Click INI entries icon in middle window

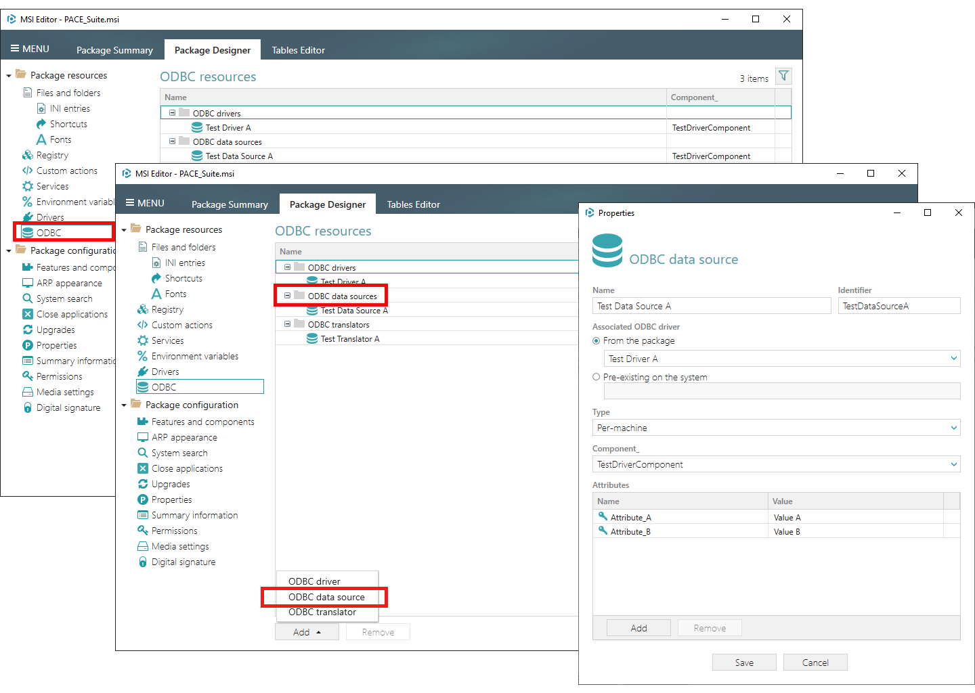156,263
